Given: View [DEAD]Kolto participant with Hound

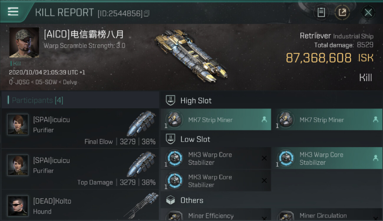Looking at the screenshot, I should [80, 205].
